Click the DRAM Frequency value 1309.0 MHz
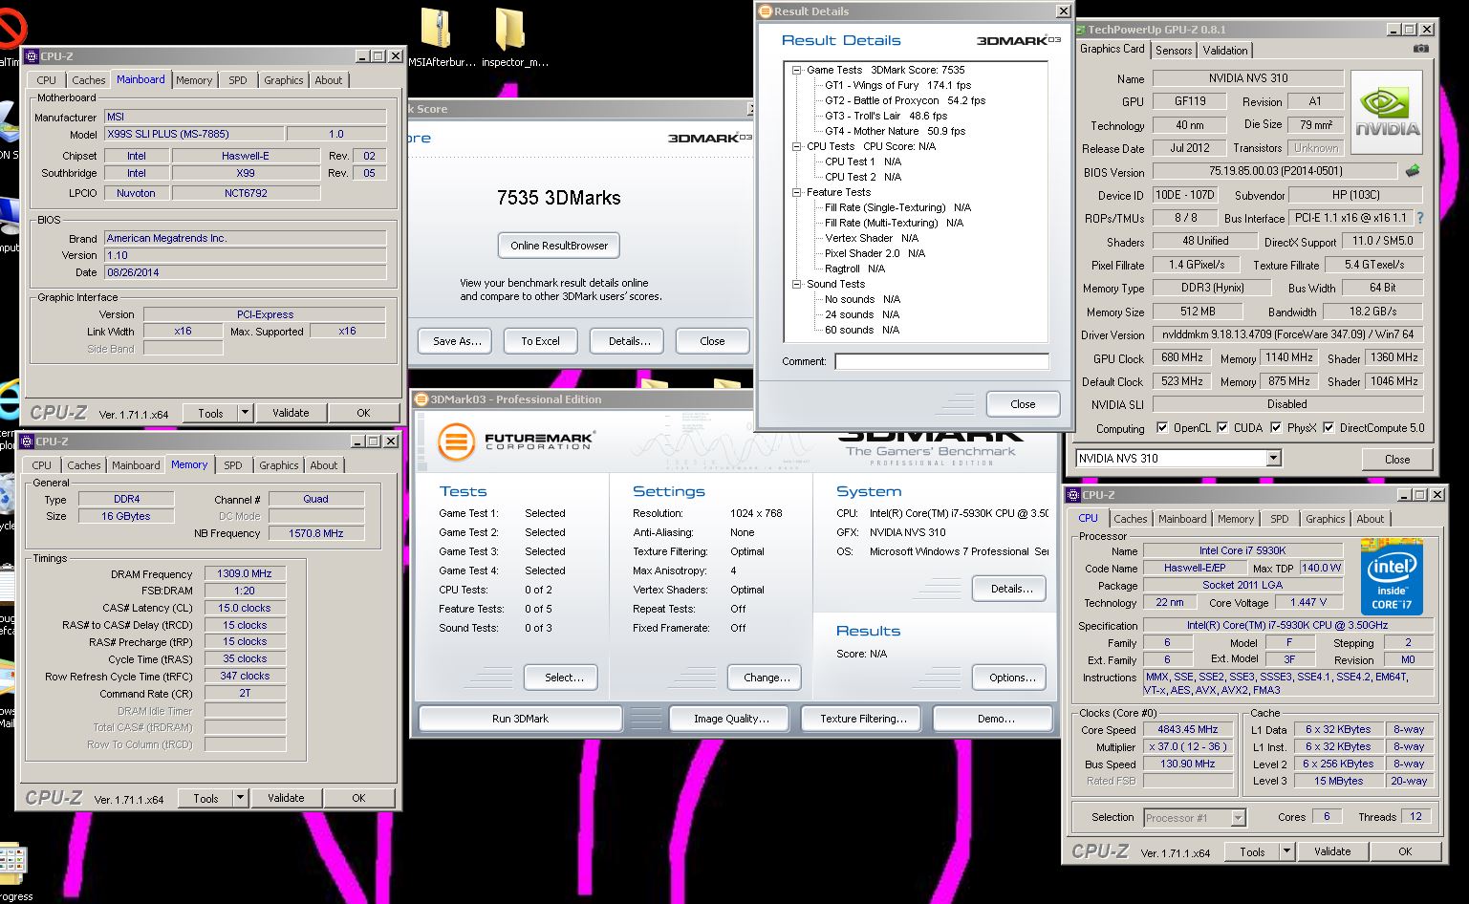The height and width of the screenshot is (904, 1469). click(245, 573)
